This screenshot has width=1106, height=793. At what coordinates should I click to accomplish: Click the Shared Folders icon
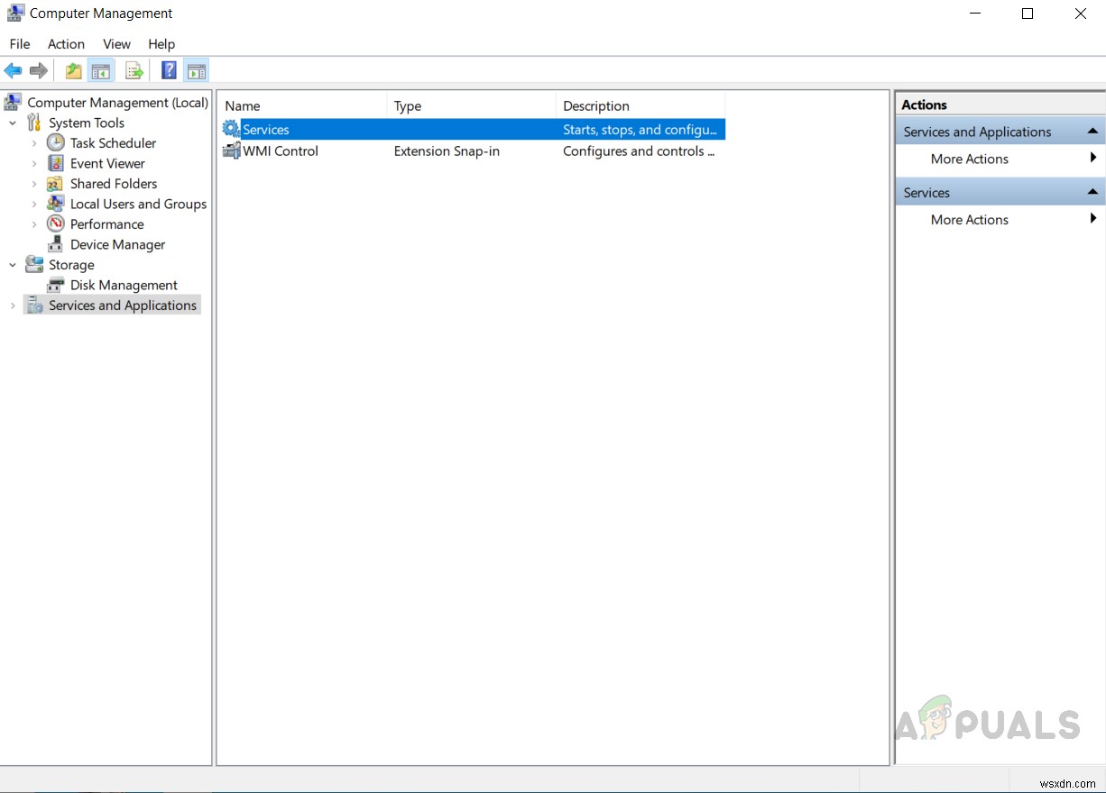(x=56, y=183)
